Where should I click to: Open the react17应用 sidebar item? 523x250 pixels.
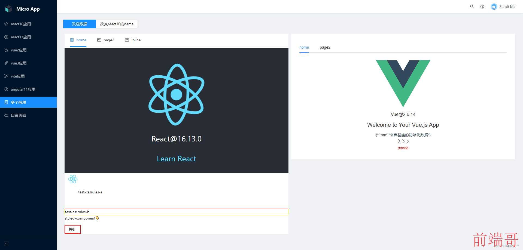point(28,37)
